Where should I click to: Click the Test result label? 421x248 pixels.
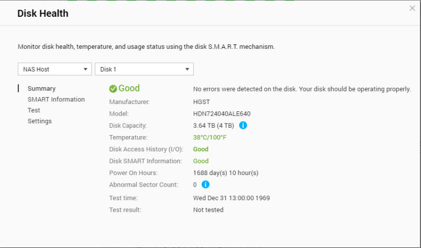click(125, 210)
